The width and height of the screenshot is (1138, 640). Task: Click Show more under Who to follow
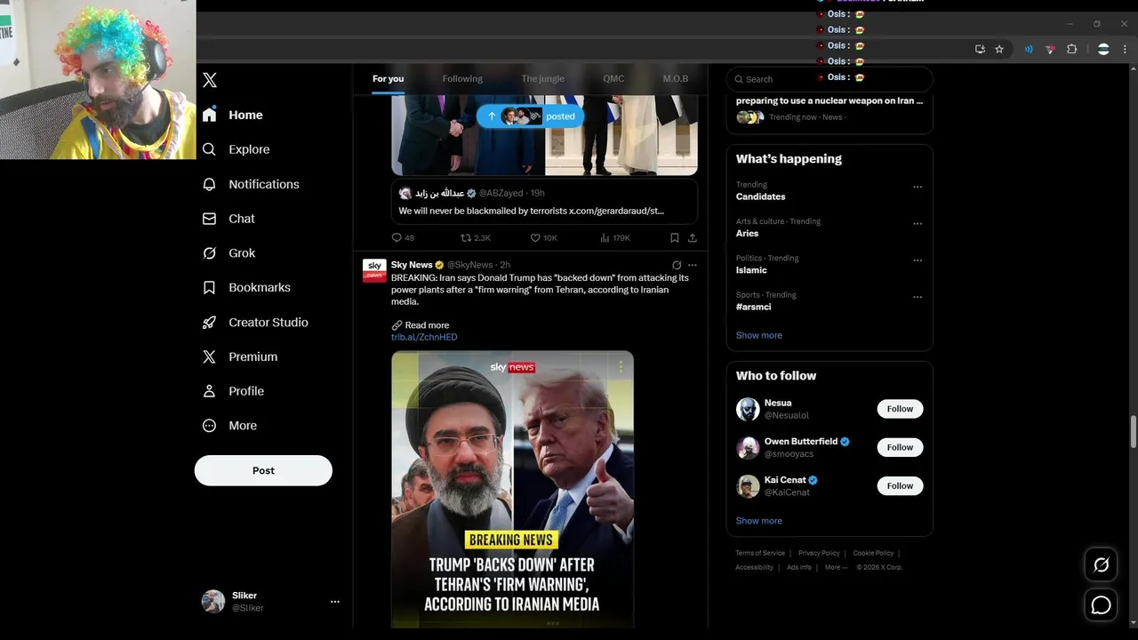[759, 521]
